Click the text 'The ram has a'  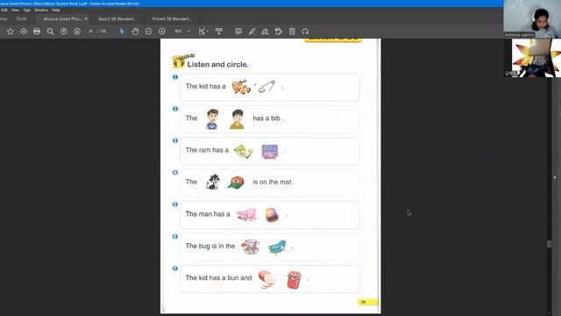point(207,150)
